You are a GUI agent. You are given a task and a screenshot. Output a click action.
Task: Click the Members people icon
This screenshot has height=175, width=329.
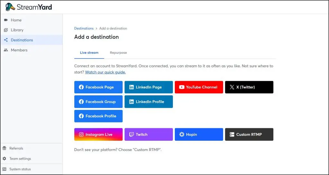coord(5,50)
